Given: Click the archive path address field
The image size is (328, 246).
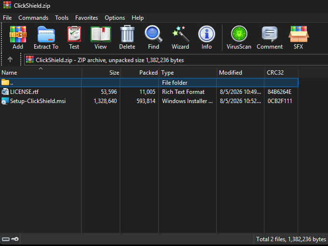Looking at the screenshot, I should [x=176, y=60].
